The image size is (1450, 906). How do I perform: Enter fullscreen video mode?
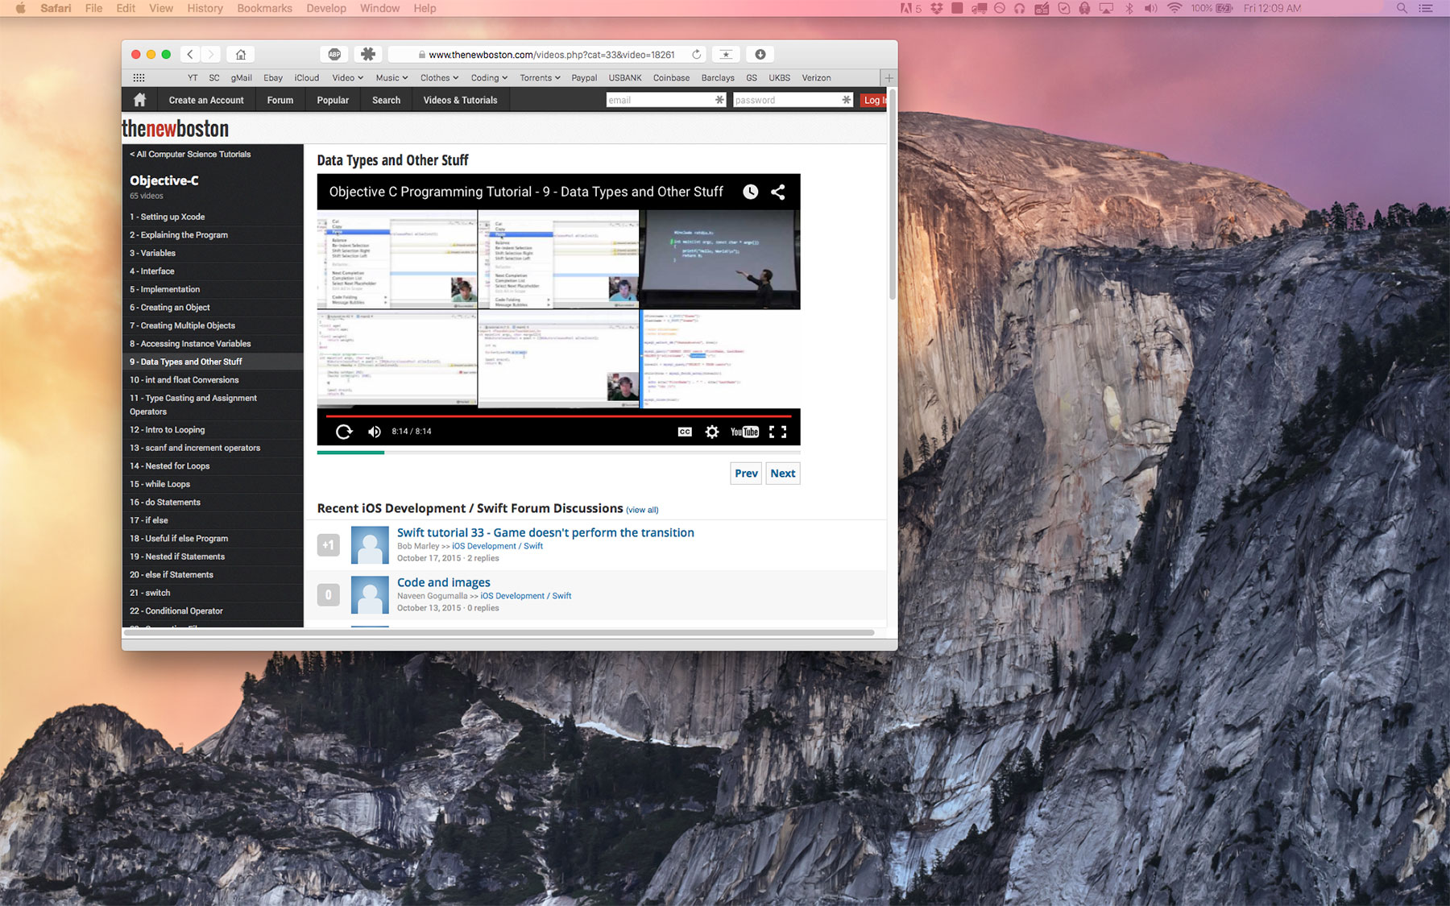777,432
